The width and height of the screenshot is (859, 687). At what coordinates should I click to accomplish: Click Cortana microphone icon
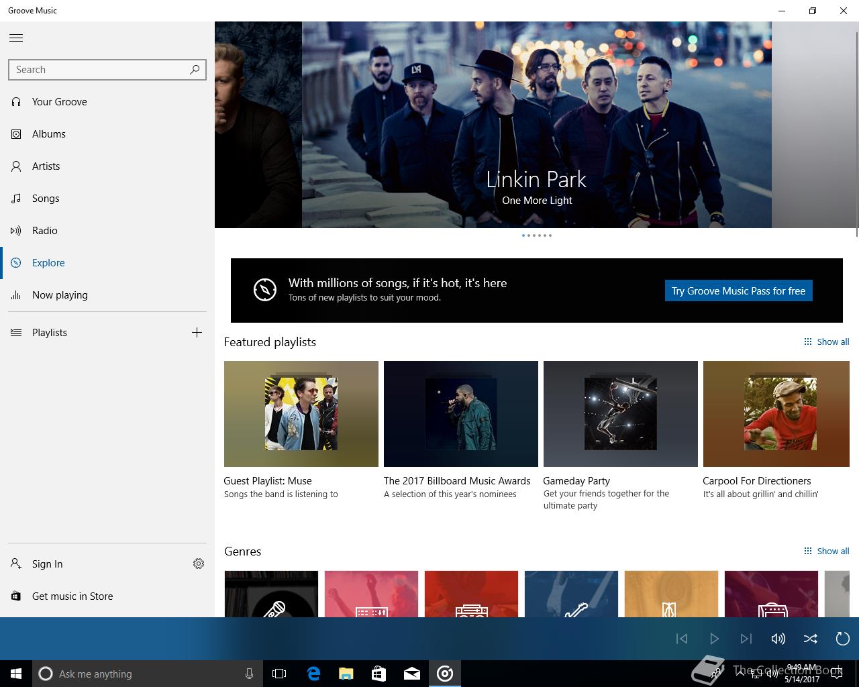click(249, 674)
